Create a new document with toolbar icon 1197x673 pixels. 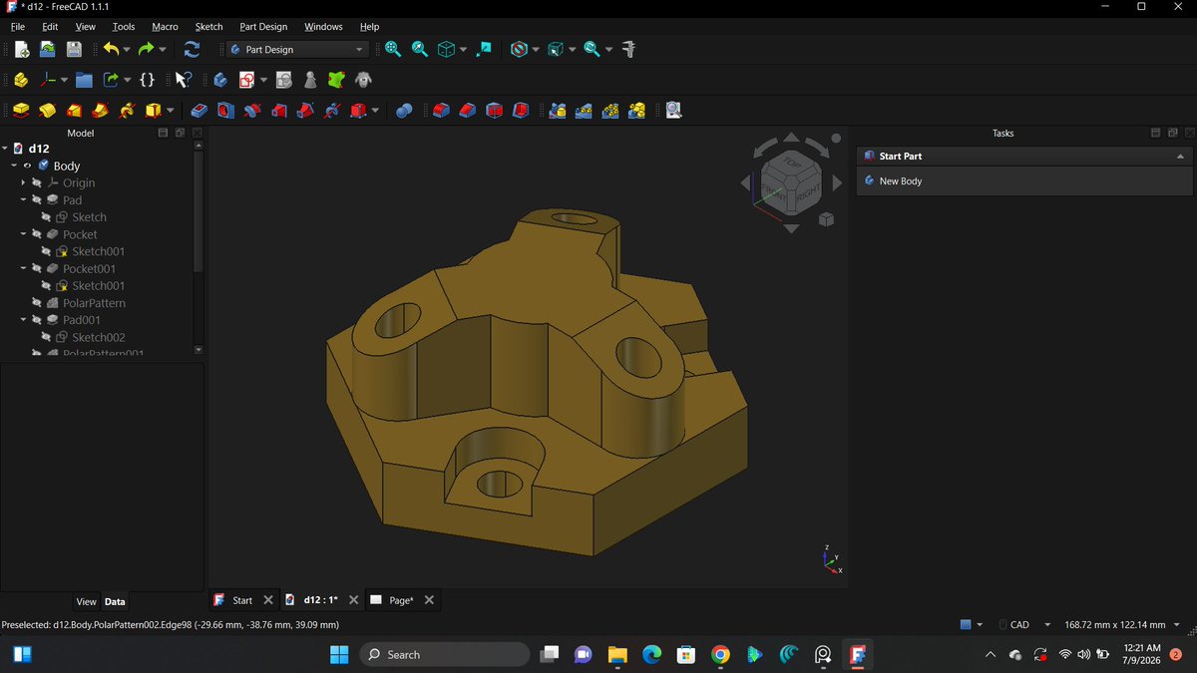(x=21, y=49)
